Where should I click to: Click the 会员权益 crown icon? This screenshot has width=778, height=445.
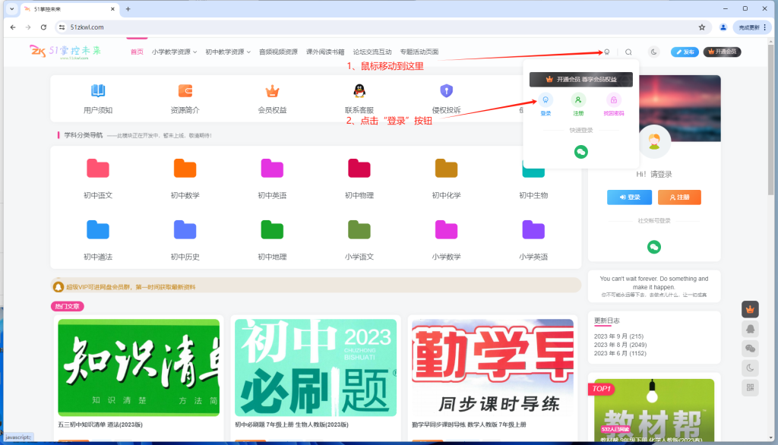pos(271,91)
